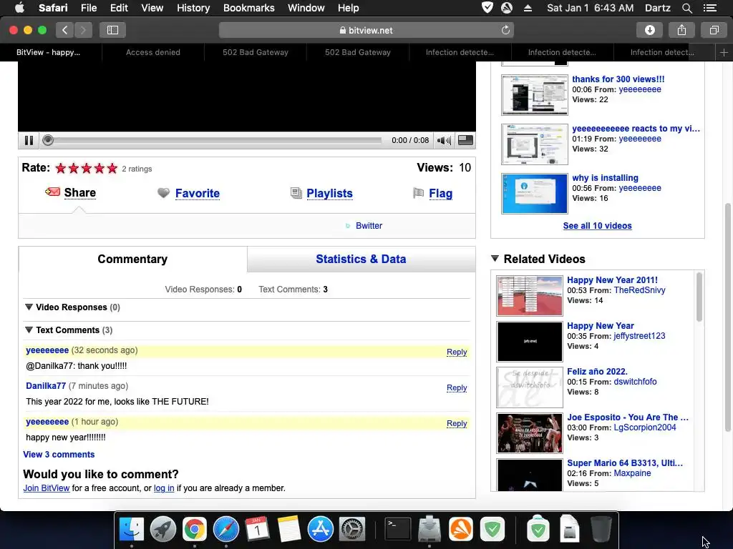Open Google Chrome from the Dock
The width and height of the screenshot is (733, 549).
[x=195, y=530]
